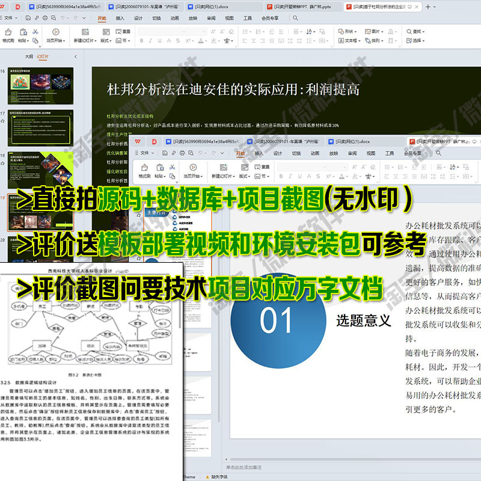Open the 新建幻灯片 dropdown in the back window
This screenshot has height=481, width=481.
click(x=85, y=40)
